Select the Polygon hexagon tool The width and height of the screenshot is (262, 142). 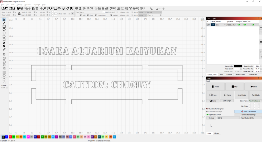click(4, 33)
